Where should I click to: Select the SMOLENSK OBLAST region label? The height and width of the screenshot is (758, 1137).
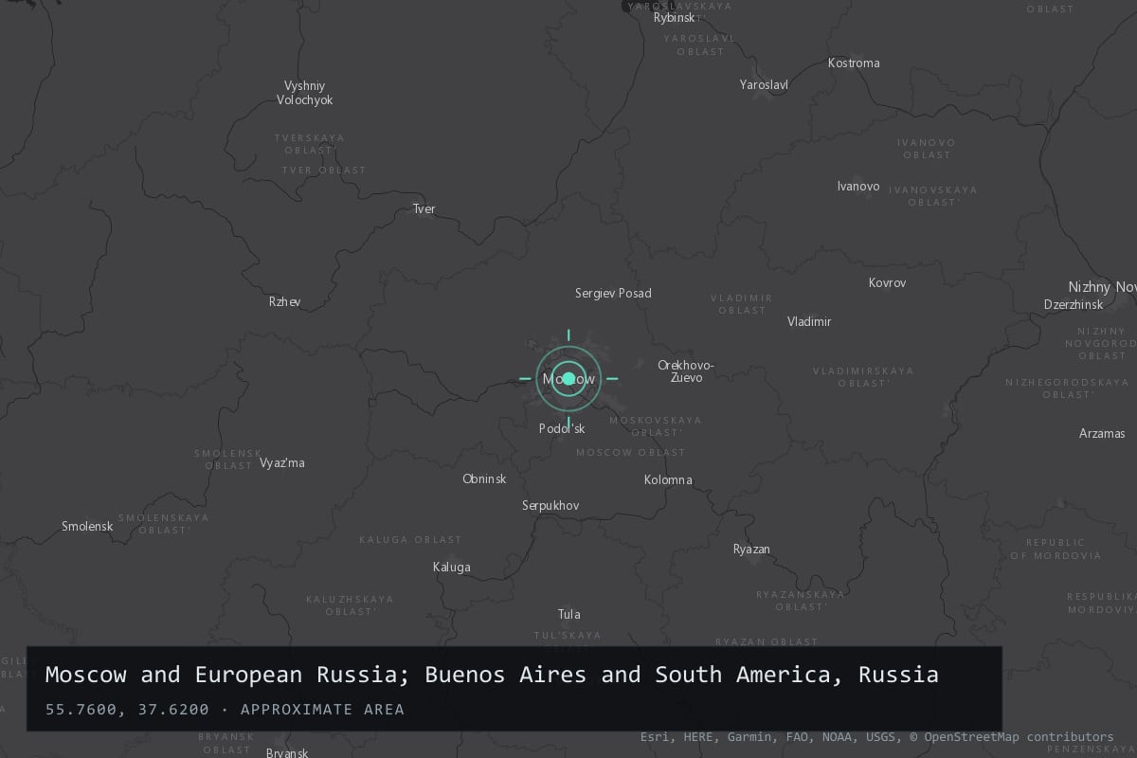coord(228,460)
